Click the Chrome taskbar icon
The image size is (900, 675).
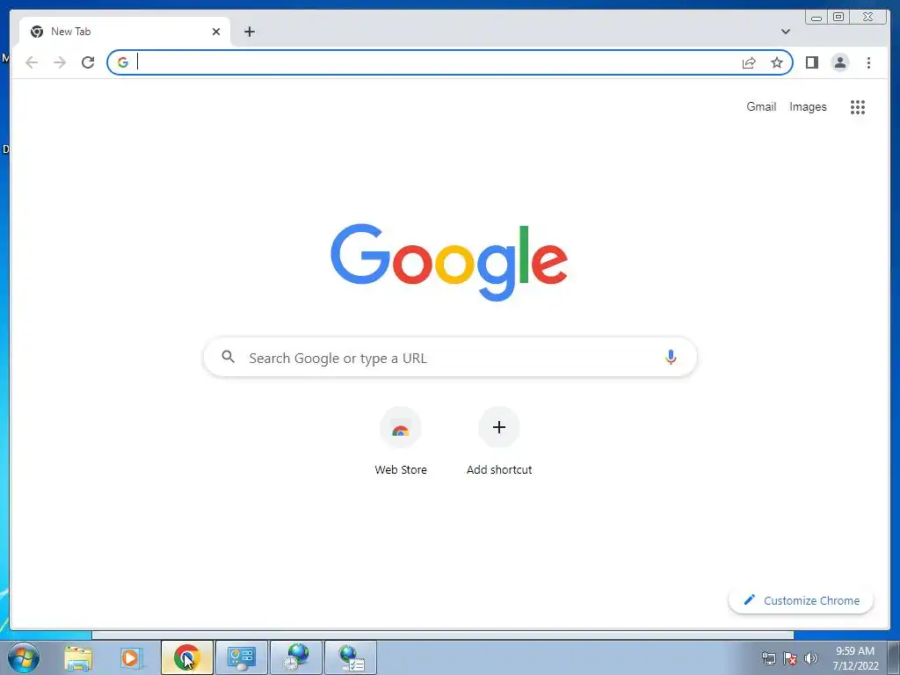[187, 657]
